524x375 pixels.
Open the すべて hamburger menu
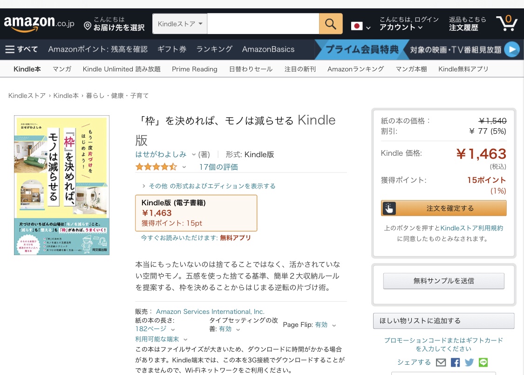coord(21,49)
